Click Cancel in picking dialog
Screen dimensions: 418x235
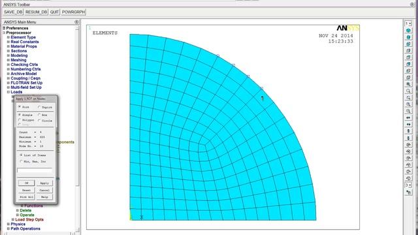[x=44, y=190]
